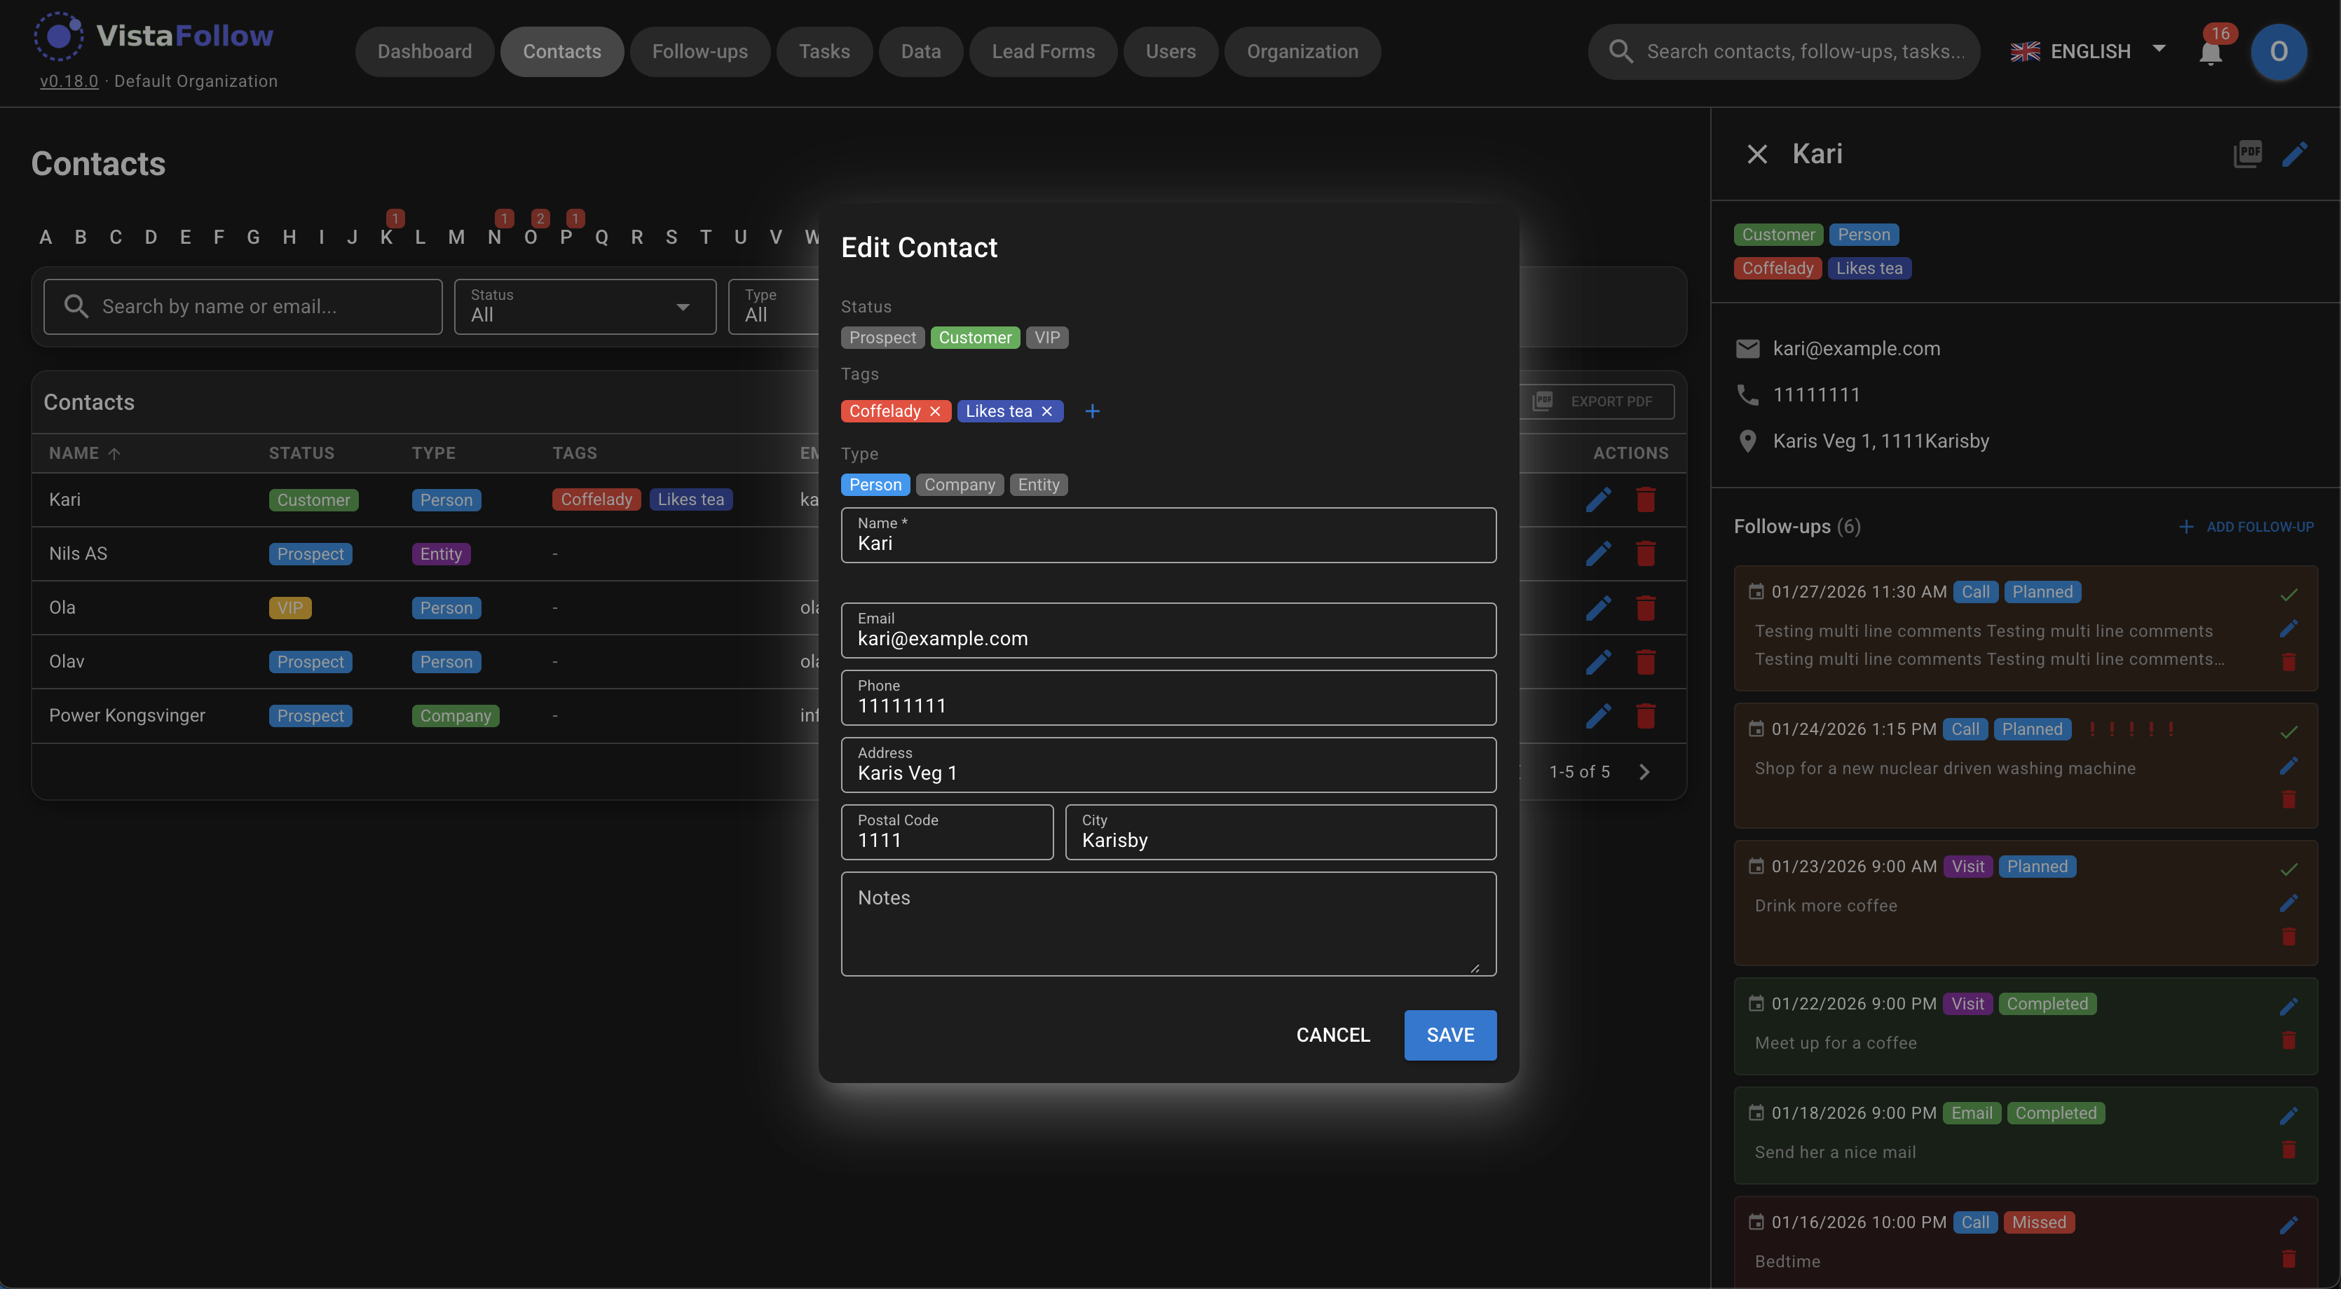Export Kari's contact as PDF
The width and height of the screenshot is (2341, 1289).
[2248, 153]
